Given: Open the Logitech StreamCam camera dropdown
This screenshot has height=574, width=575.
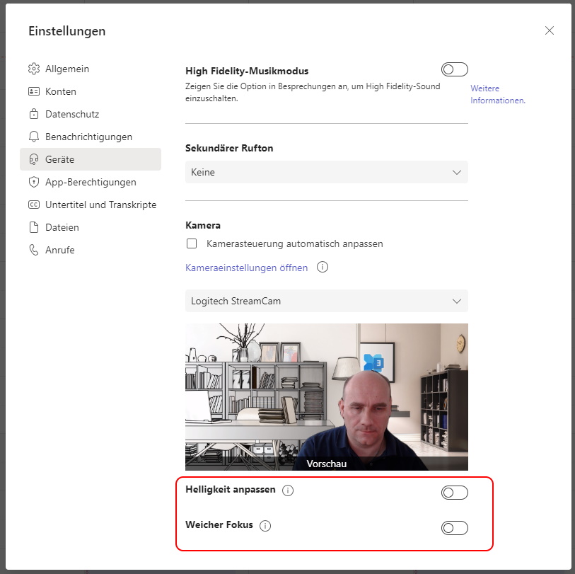Looking at the screenshot, I should pyautogui.click(x=326, y=301).
